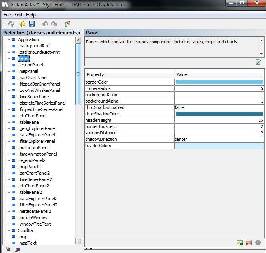The width and height of the screenshot is (266, 253).
Task: Expand lower pane with down splitter arrow
Action: click(91, 249)
